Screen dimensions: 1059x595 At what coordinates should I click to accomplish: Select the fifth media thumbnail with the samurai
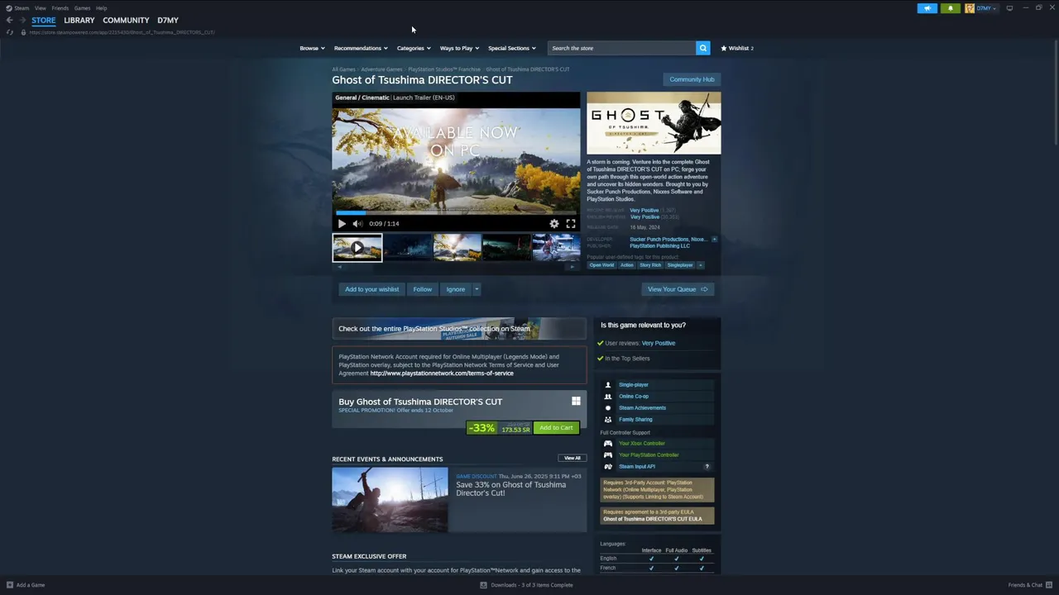(x=556, y=247)
